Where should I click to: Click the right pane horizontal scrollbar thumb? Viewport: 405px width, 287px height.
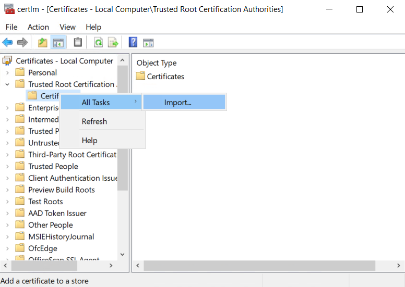(x=259, y=266)
